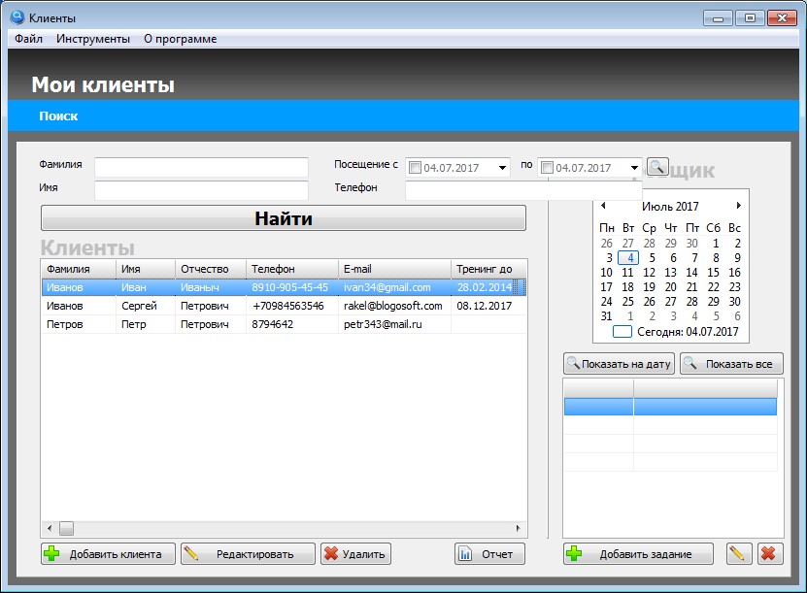This screenshot has width=807, height=593.
Task: Open the О программе menu
Action: pos(180,39)
